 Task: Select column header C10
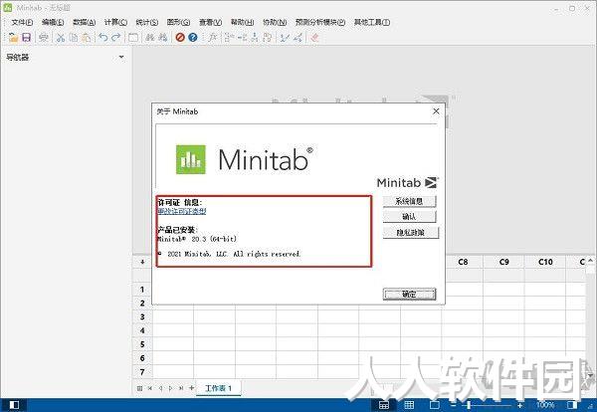[545, 262]
